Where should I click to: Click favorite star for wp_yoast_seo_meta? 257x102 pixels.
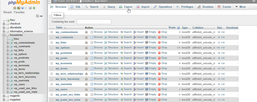86,100
